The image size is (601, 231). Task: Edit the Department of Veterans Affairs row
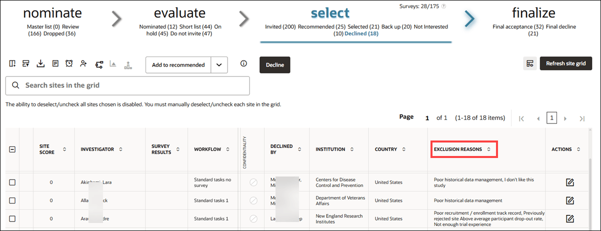569,200
